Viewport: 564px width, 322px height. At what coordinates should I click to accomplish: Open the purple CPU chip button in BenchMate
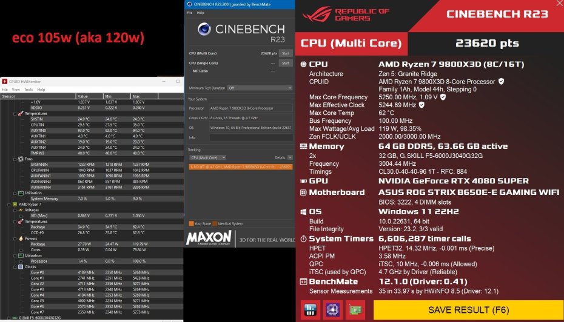(x=332, y=310)
